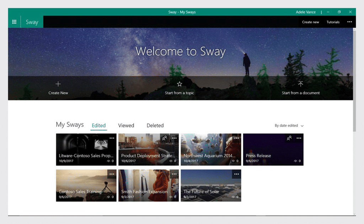Click view count eye on Northwest Aquarium card
Screen dimensions: 364x224
coord(233,161)
